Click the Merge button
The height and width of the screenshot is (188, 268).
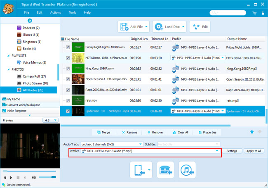tap(104, 132)
